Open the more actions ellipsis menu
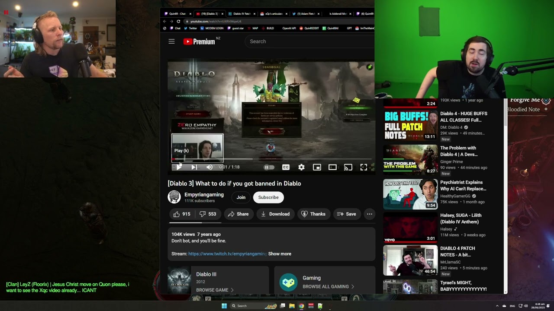 point(369,214)
